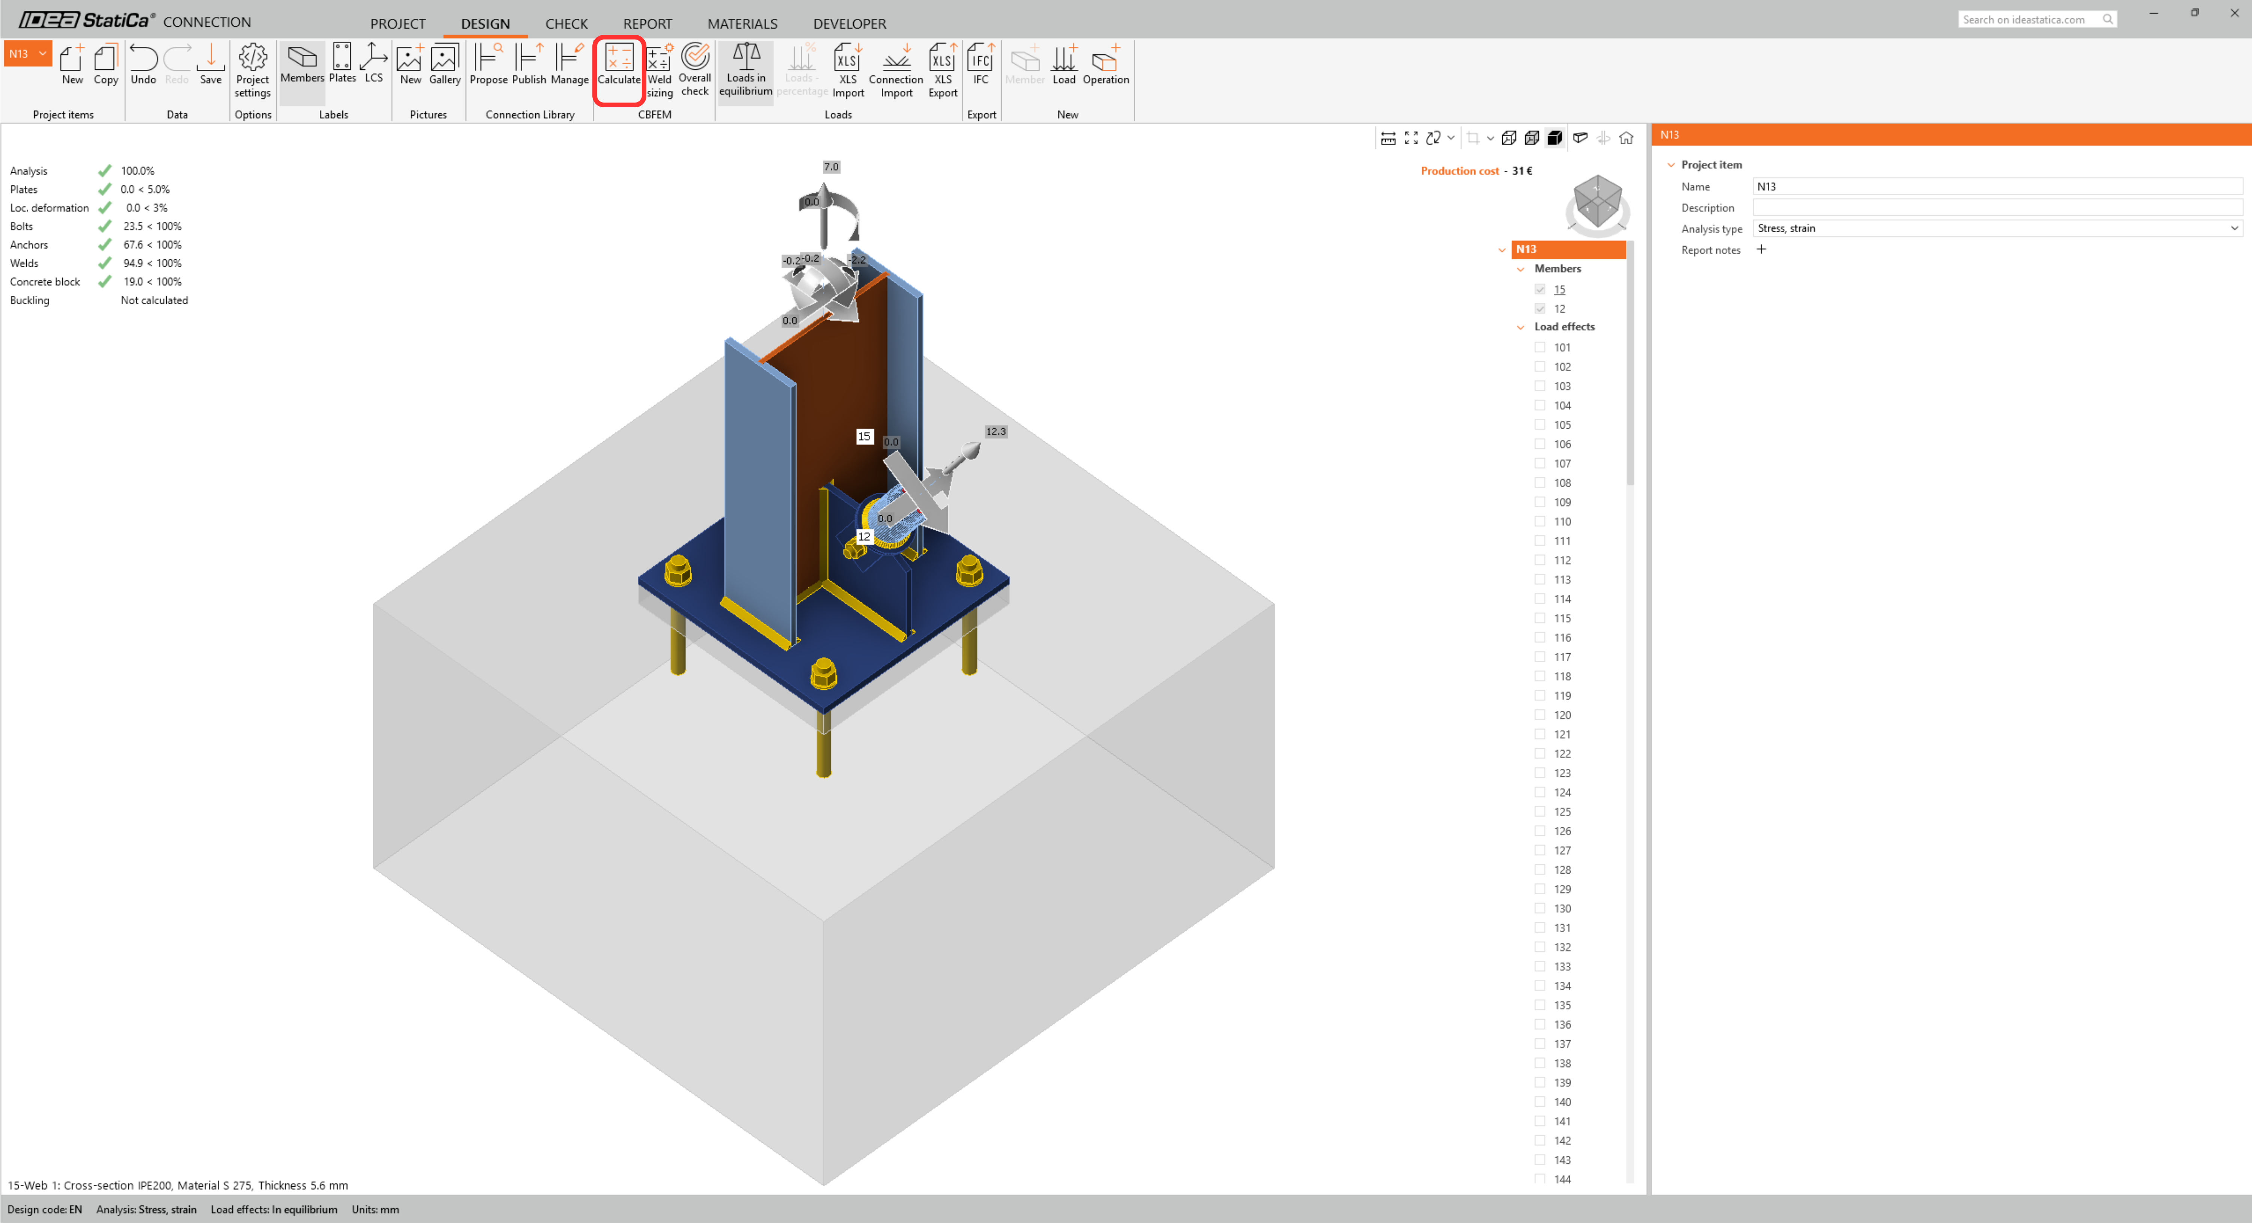Open the Weld sizing tool
This screenshot has width=2252, height=1223.
(659, 69)
